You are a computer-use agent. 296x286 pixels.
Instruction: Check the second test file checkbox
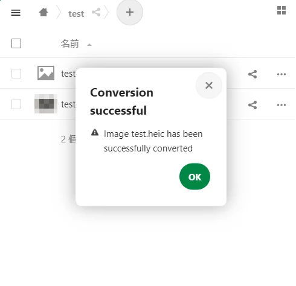tap(16, 104)
